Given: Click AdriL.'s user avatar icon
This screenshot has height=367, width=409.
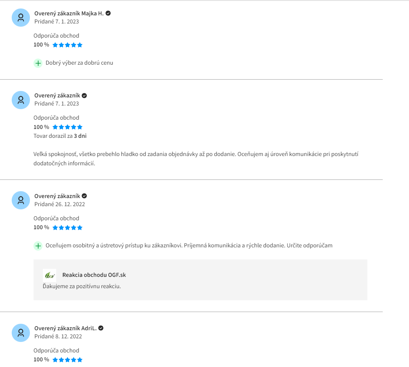Looking at the screenshot, I should (21, 333).
